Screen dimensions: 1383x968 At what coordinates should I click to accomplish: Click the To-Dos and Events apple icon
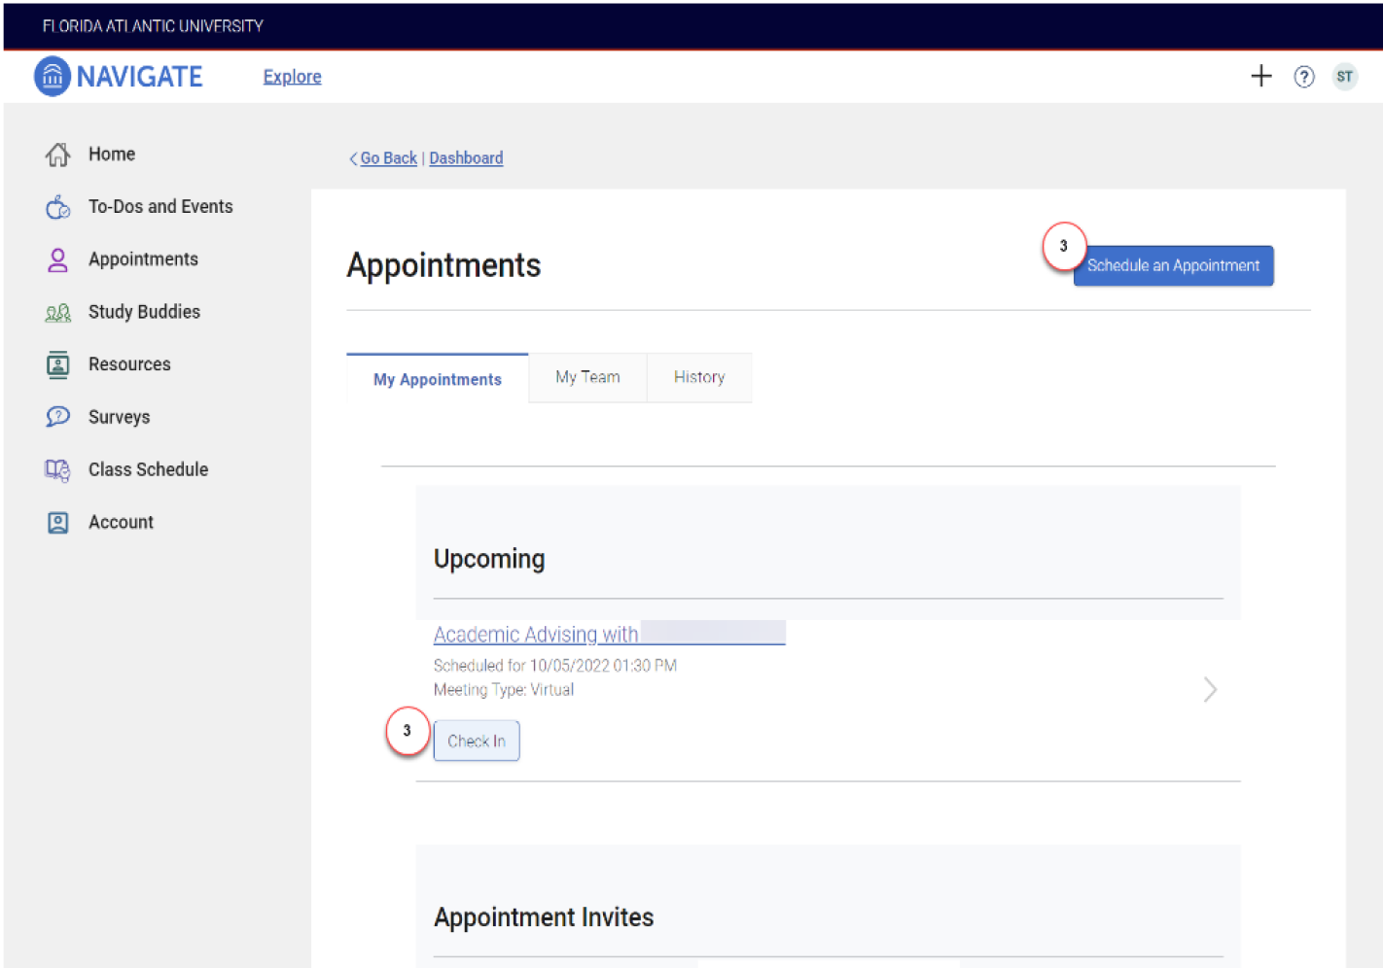[57, 207]
